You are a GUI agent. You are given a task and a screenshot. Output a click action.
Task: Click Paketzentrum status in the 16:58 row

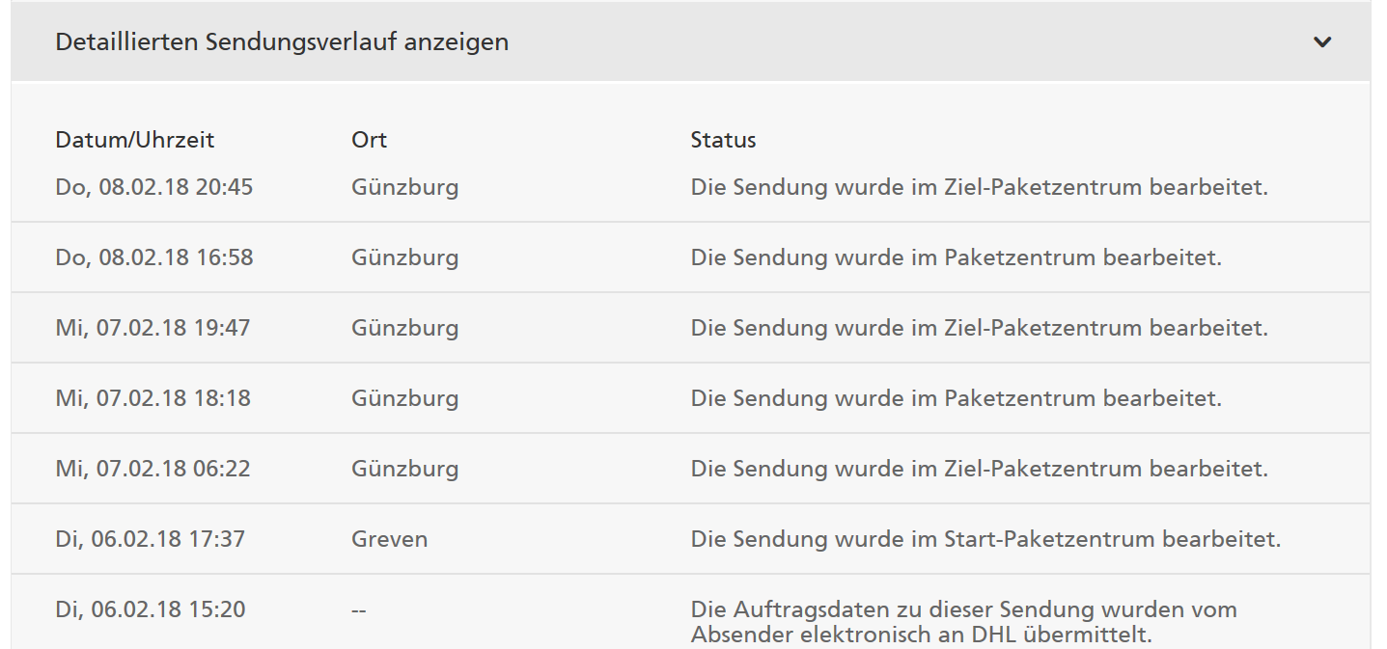click(957, 257)
